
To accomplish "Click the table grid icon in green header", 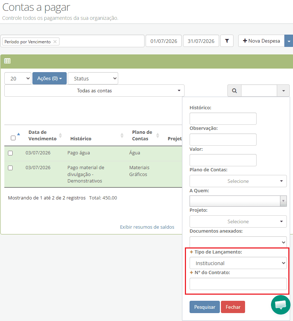I will click(7, 61).
